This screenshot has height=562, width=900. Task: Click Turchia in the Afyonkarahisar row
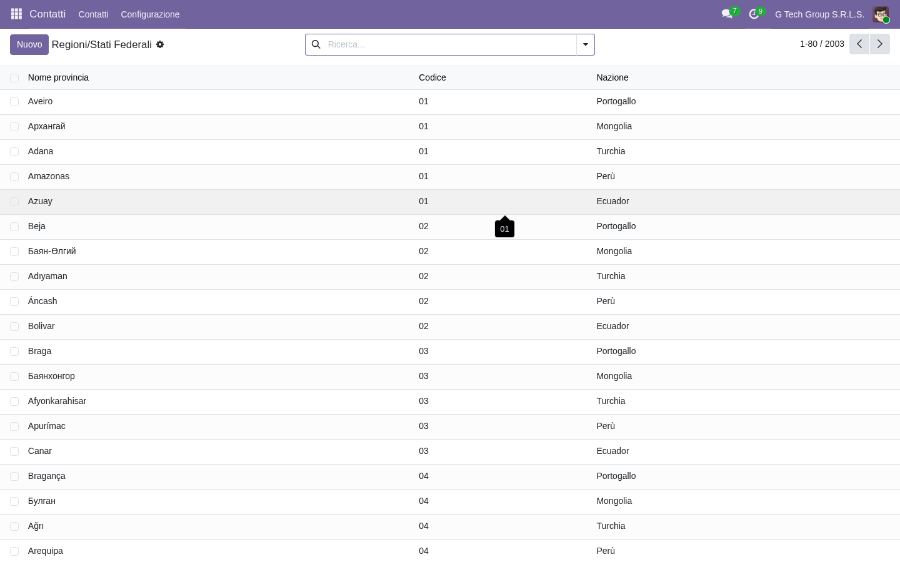tap(611, 401)
